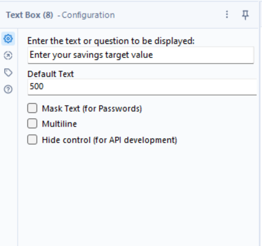Click the '- Configuration' title text

coord(86,15)
